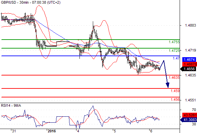Viewport: 197px width, 133px height.
Task: Click the 5 date marker on time axis
Action: tap(115, 131)
